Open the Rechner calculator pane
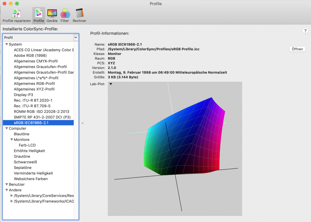The height and width of the screenshot is (222, 311). click(79, 15)
